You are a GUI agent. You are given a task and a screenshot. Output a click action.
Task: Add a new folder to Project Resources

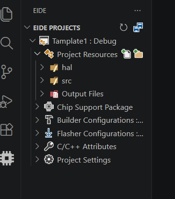(138, 54)
